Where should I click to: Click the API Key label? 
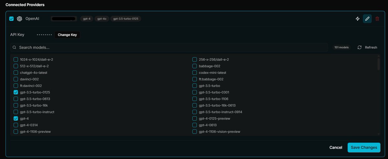click(x=17, y=35)
